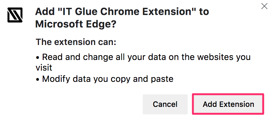
Task: Click the "Read and change all your data" permission
Action: (105, 57)
